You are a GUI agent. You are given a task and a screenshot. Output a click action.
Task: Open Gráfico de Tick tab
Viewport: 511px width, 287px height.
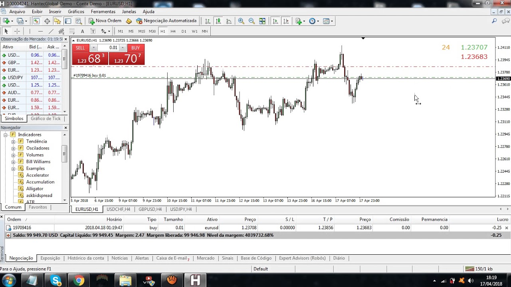(x=46, y=118)
